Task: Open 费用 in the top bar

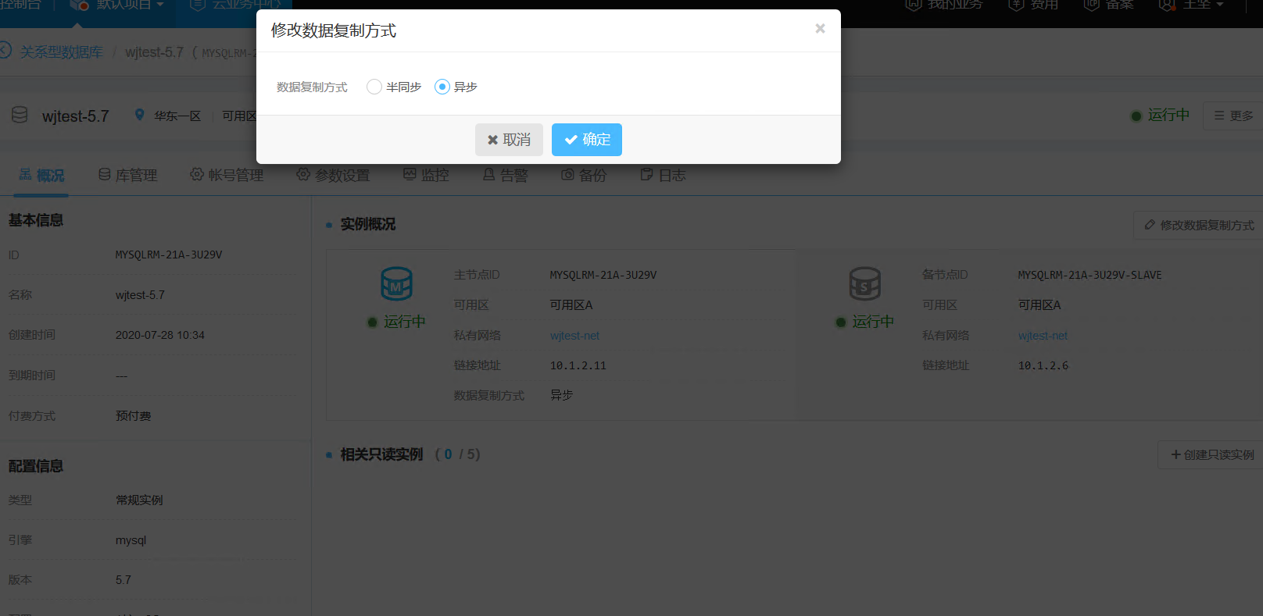Action: [x=1033, y=6]
